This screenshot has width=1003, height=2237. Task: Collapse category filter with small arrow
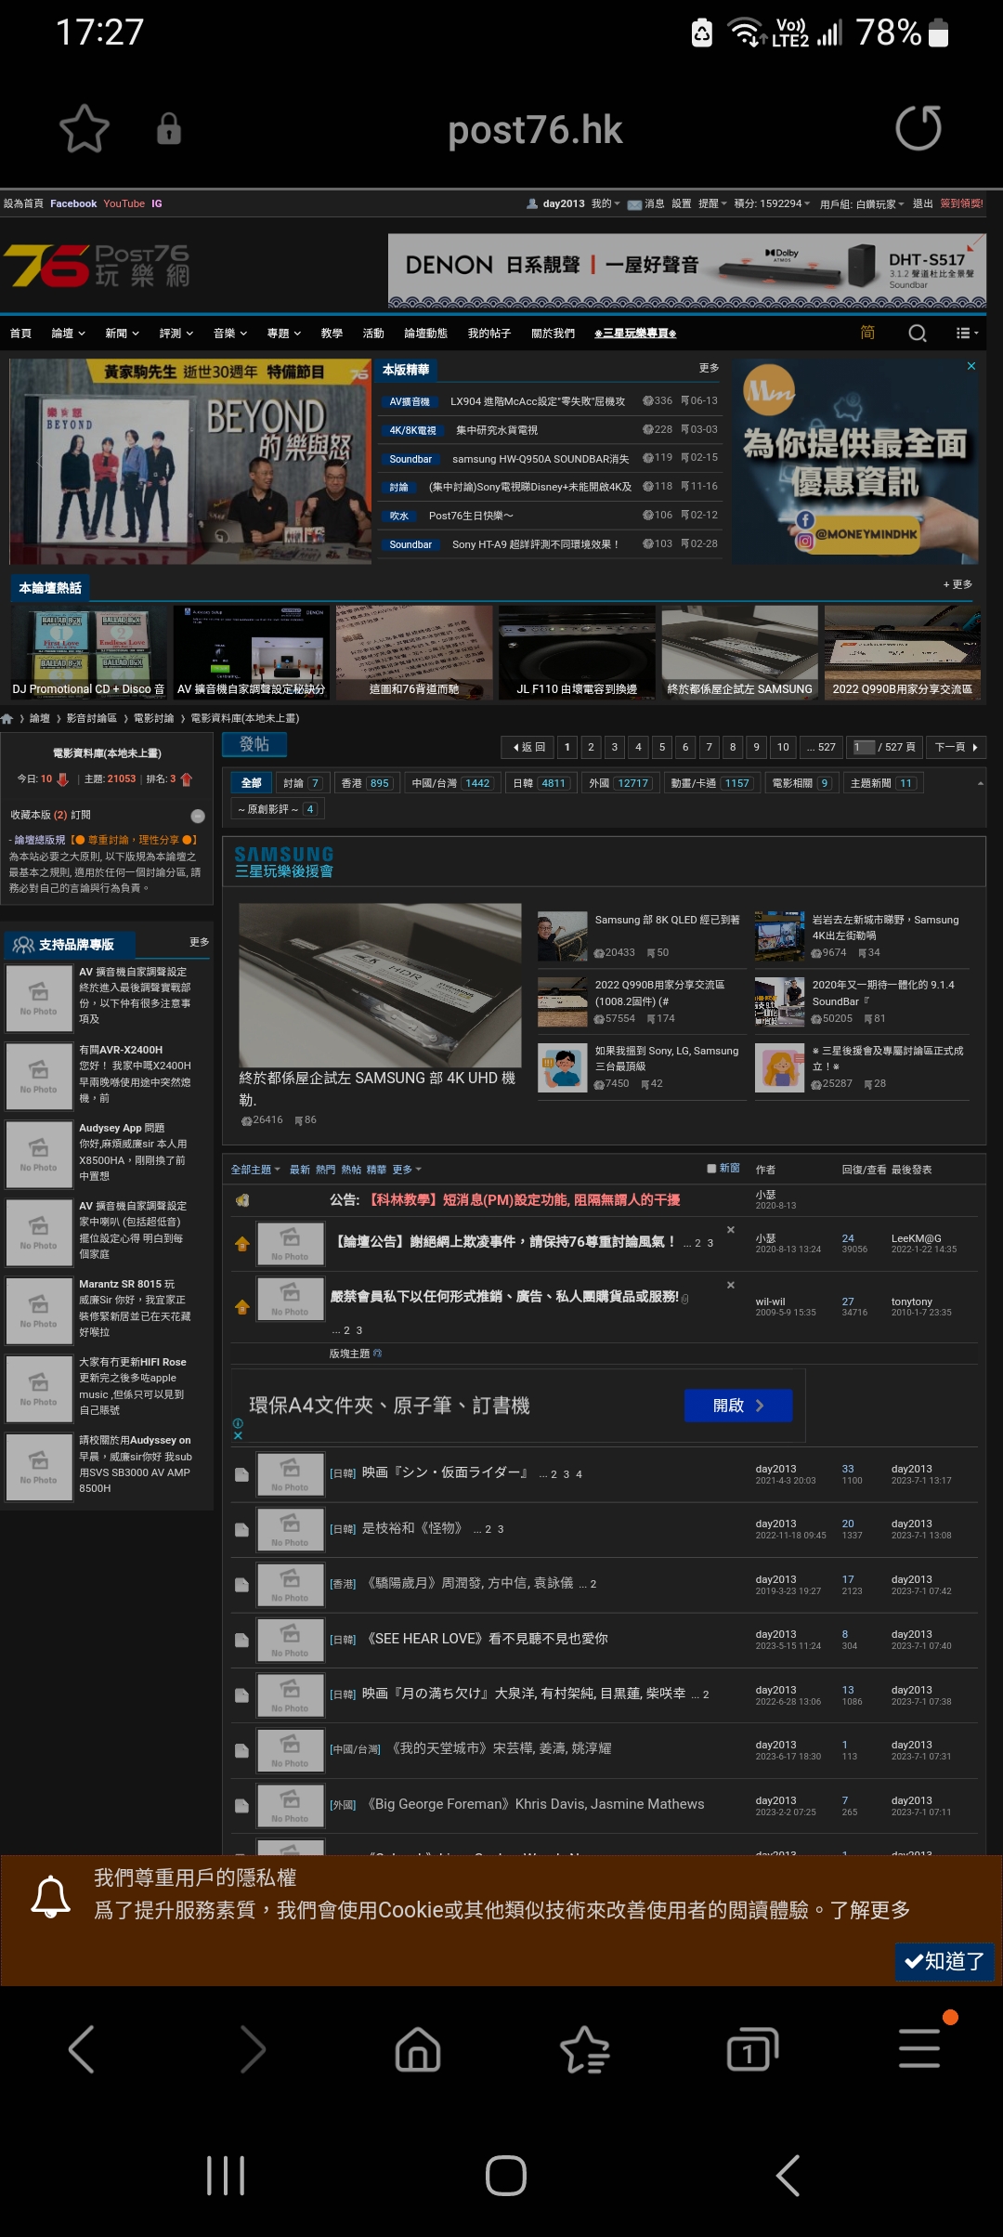[980, 783]
